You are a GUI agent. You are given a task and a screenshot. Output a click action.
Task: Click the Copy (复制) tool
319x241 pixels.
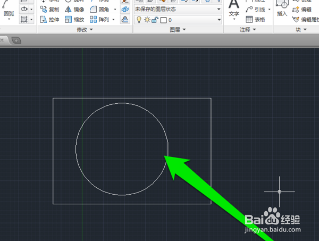pos(49,10)
